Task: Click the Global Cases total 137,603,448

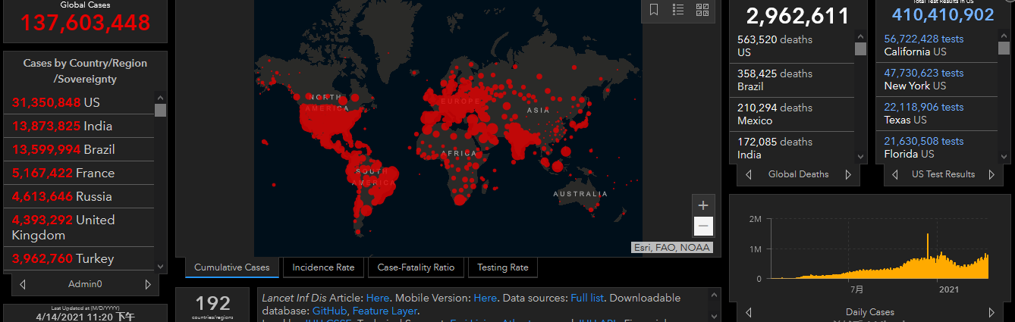Action: [85, 23]
